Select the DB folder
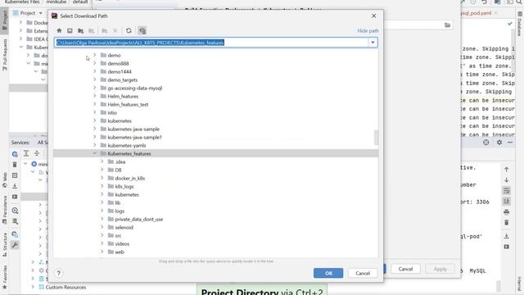This screenshot has width=524, height=295. pyautogui.click(x=118, y=170)
